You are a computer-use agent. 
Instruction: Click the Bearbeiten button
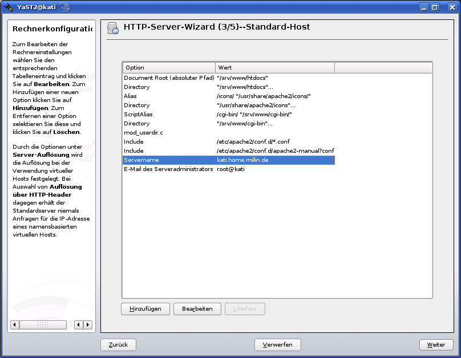coord(197,309)
